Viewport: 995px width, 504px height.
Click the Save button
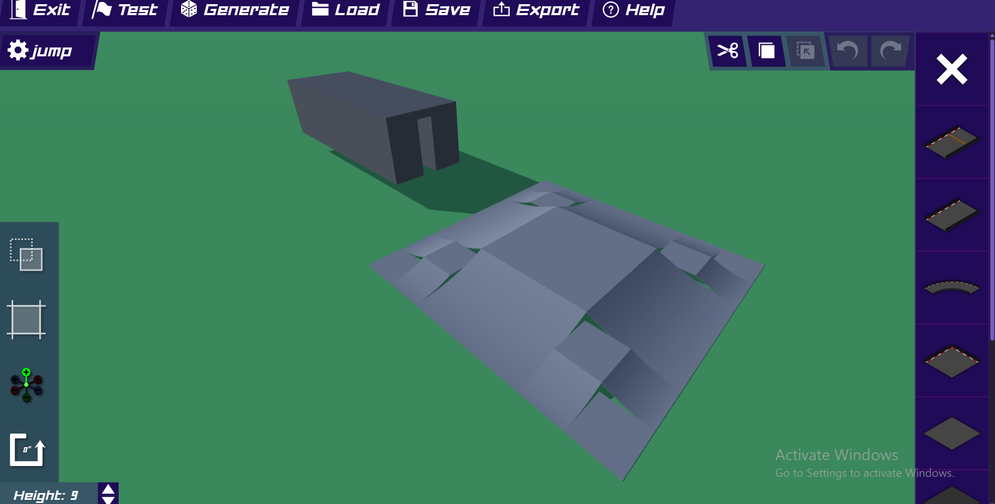tap(437, 9)
